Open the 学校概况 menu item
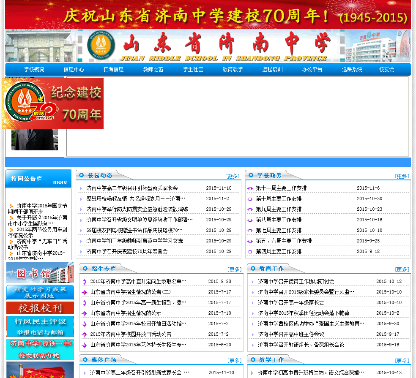This screenshot has height=378, width=416. (x=34, y=69)
